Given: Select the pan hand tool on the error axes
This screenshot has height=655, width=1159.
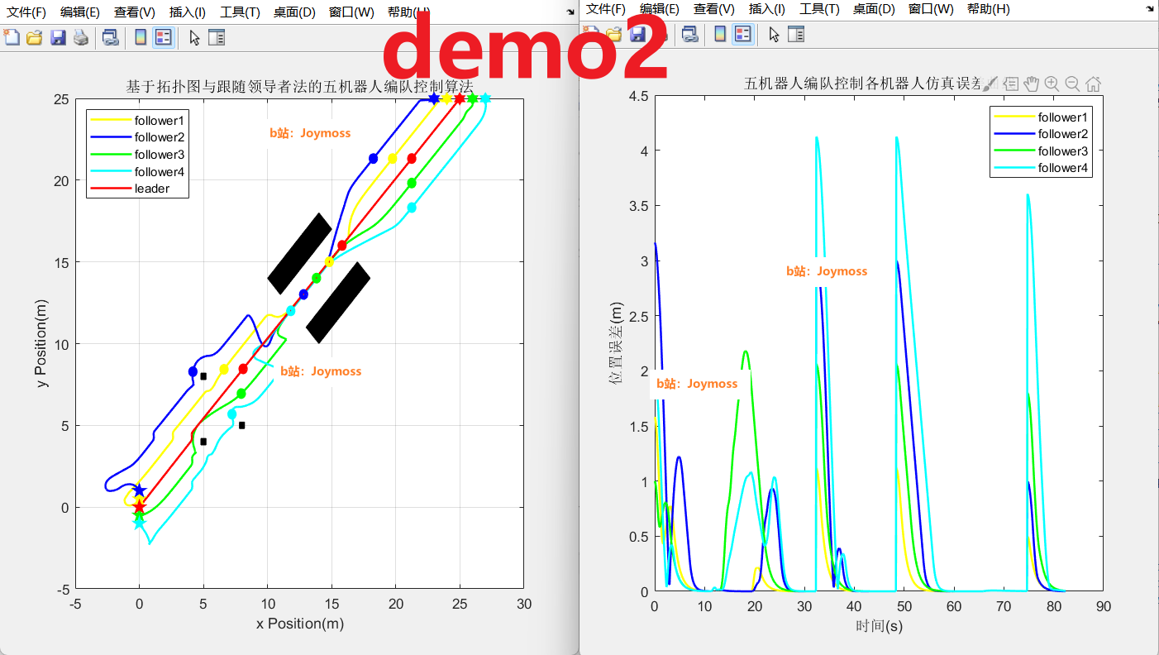Looking at the screenshot, I should click(x=1031, y=84).
